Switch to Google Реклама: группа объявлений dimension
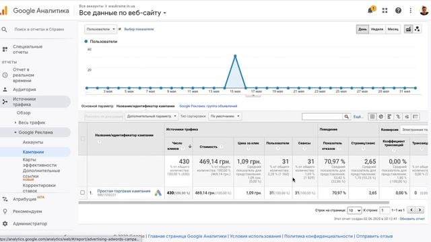Image resolution: width=431 pixels, height=242 pixels. point(208,106)
